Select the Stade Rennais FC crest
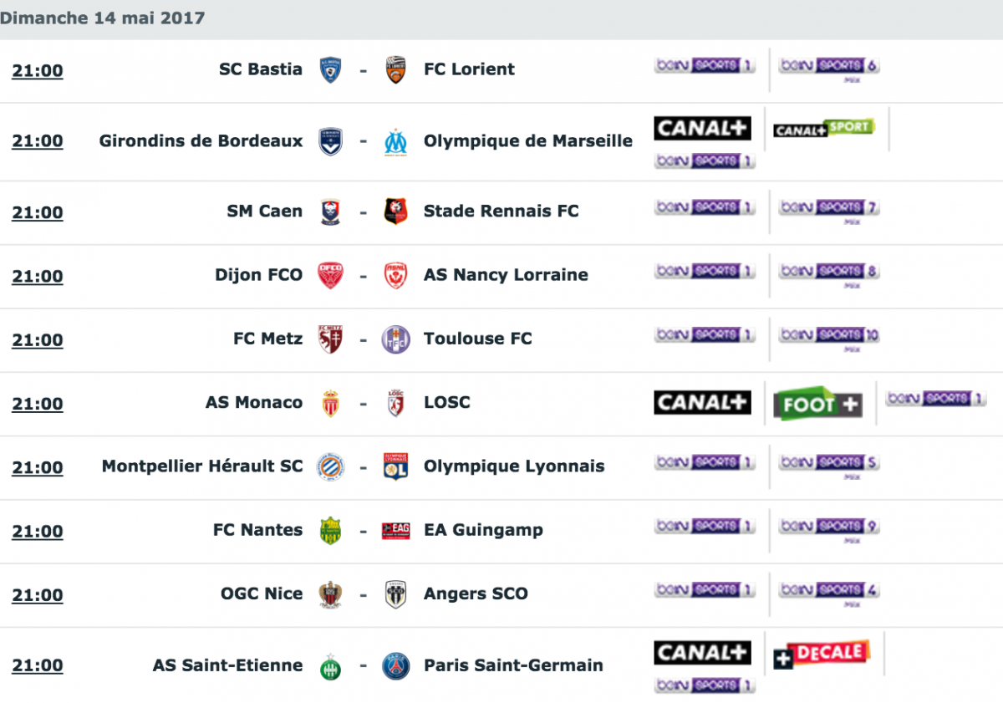The height and width of the screenshot is (703, 1003). coord(396,211)
